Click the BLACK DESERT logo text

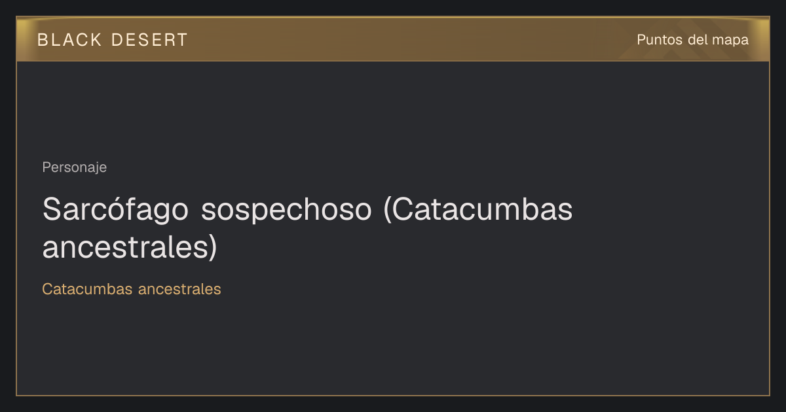pos(112,40)
